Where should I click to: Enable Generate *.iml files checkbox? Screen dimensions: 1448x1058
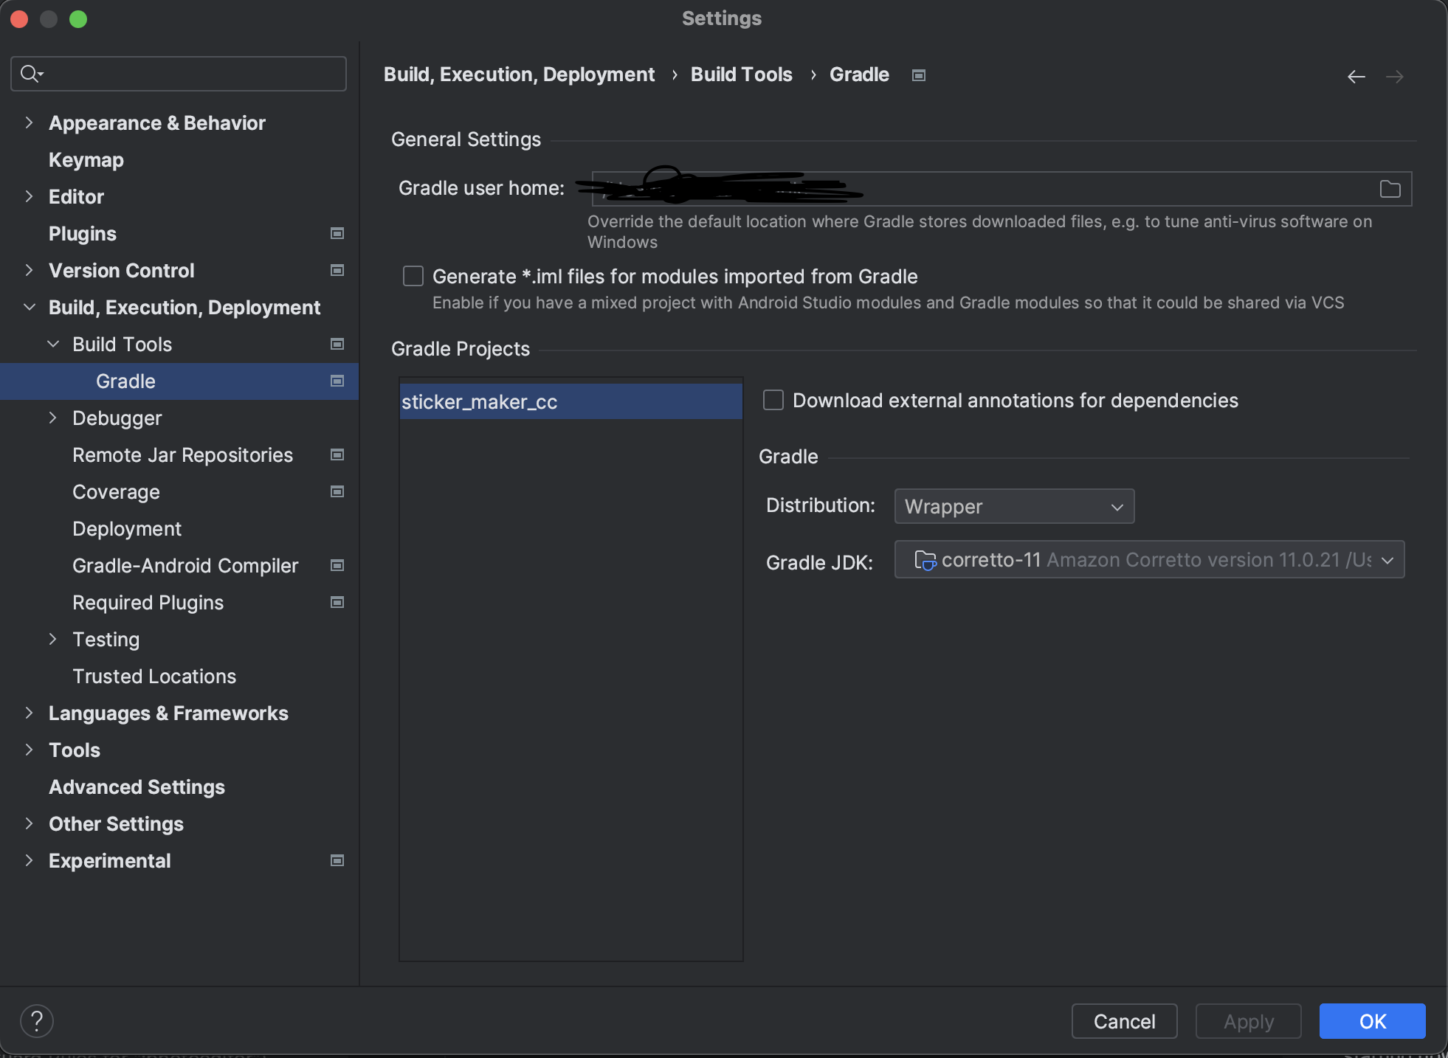[x=413, y=277]
